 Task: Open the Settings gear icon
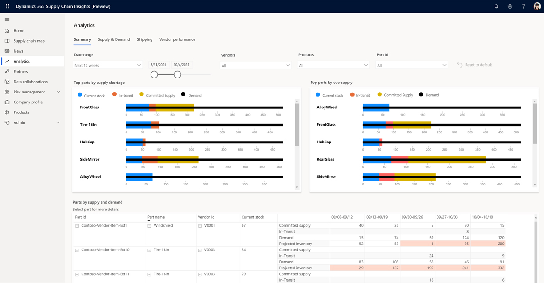pos(510,6)
